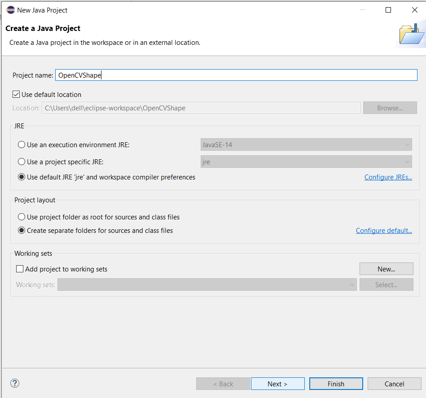The image size is (426, 398).
Task: Choose Use project folder as root option
Action: pyautogui.click(x=22, y=217)
